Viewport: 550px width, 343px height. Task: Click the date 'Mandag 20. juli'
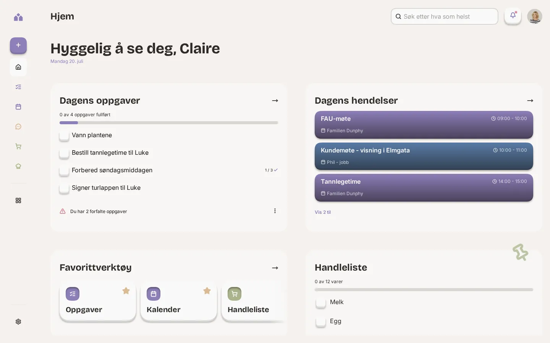click(67, 61)
